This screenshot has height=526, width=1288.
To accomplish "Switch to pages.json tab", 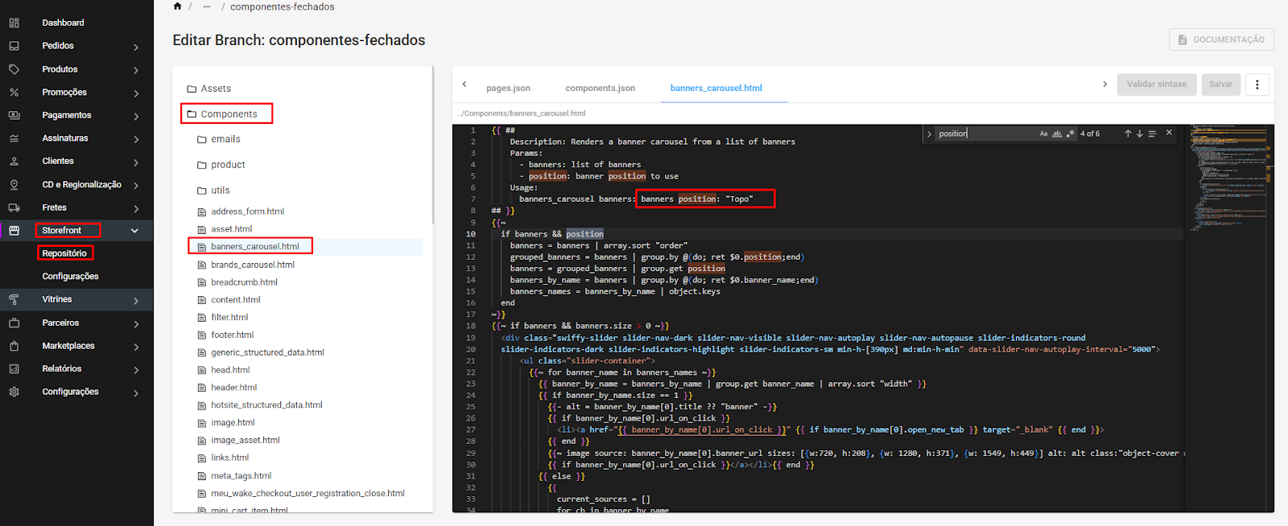I will click(508, 88).
